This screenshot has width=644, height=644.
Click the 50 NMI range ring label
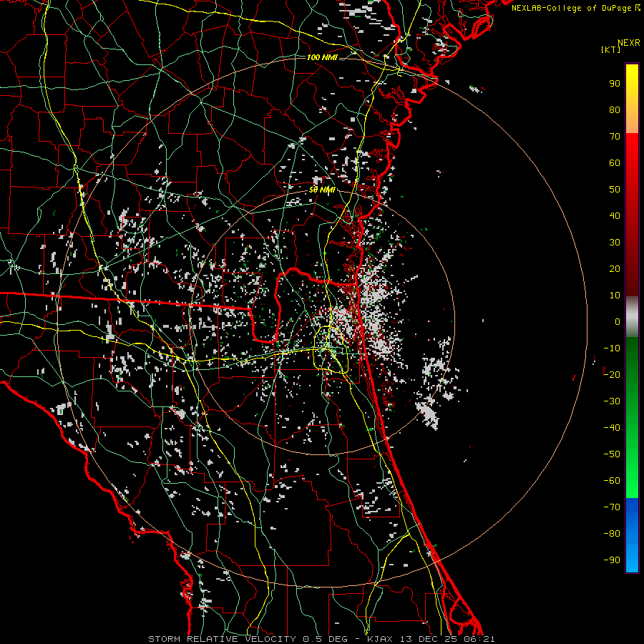click(x=322, y=190)
